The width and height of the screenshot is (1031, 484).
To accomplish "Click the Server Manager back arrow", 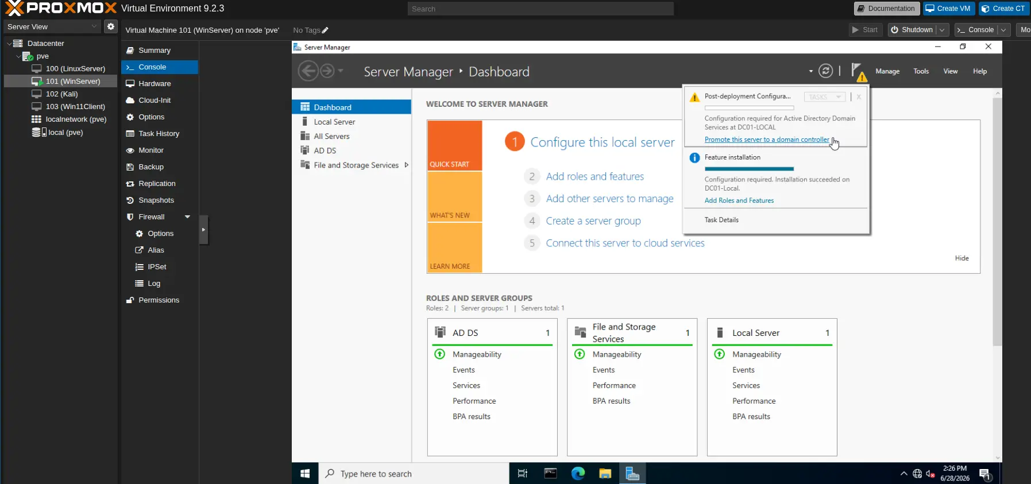I will [308, 71].
